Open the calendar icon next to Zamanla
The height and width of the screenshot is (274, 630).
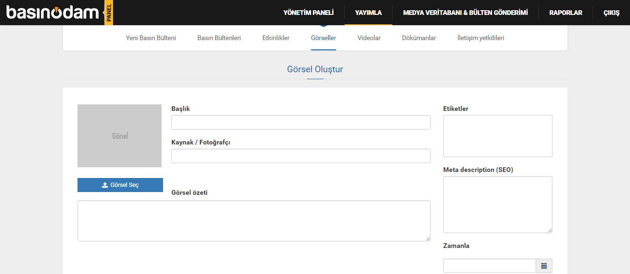pos(544,266)
